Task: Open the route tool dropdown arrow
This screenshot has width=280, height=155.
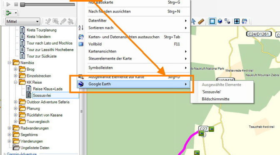Action: (x=16, y=13)
